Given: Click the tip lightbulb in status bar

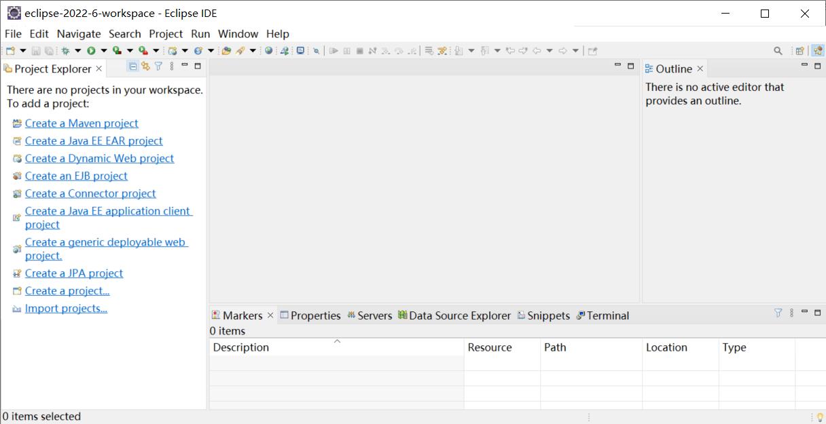Looking at the screenshot, I should [820, 417].
